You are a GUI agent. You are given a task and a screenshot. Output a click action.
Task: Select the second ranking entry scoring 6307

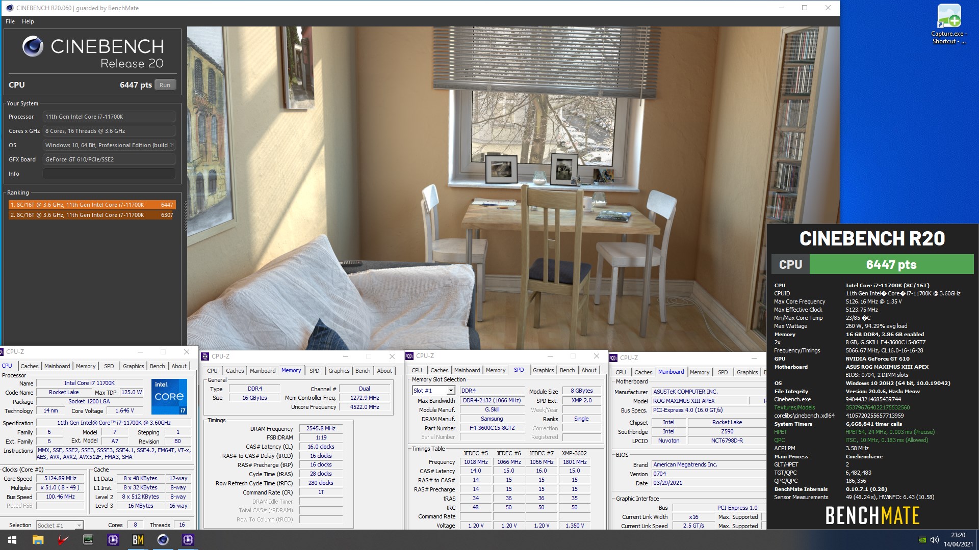click(x=92, y=215)
